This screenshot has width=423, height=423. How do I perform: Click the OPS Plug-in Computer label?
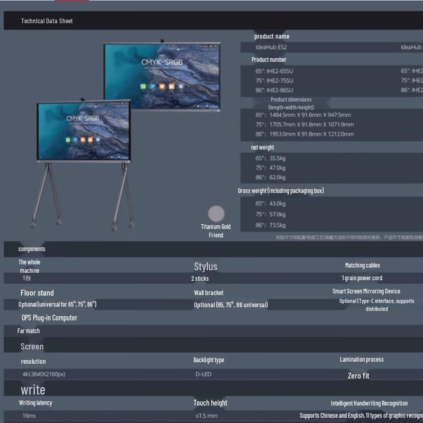(49, 318)
